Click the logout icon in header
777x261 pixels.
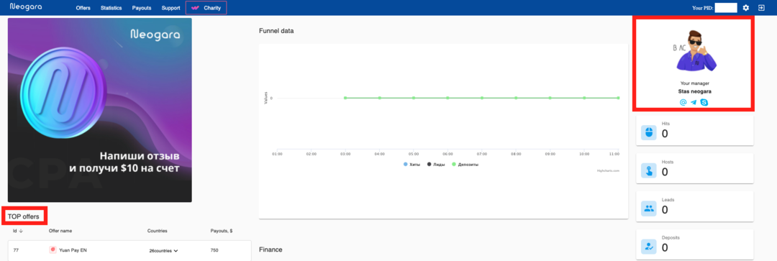(x=761, y=7)
